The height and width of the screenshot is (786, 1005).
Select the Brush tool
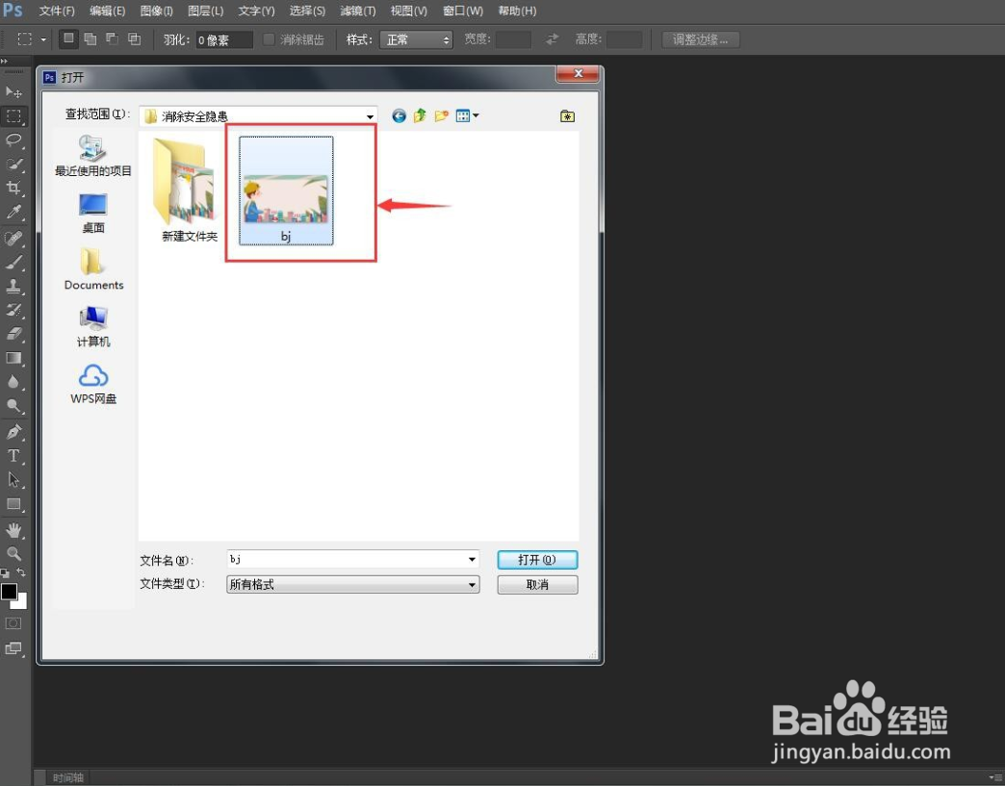(13, 262)
